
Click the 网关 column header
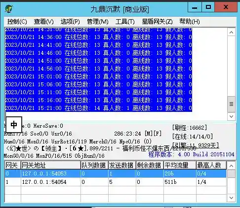[13, 165]
